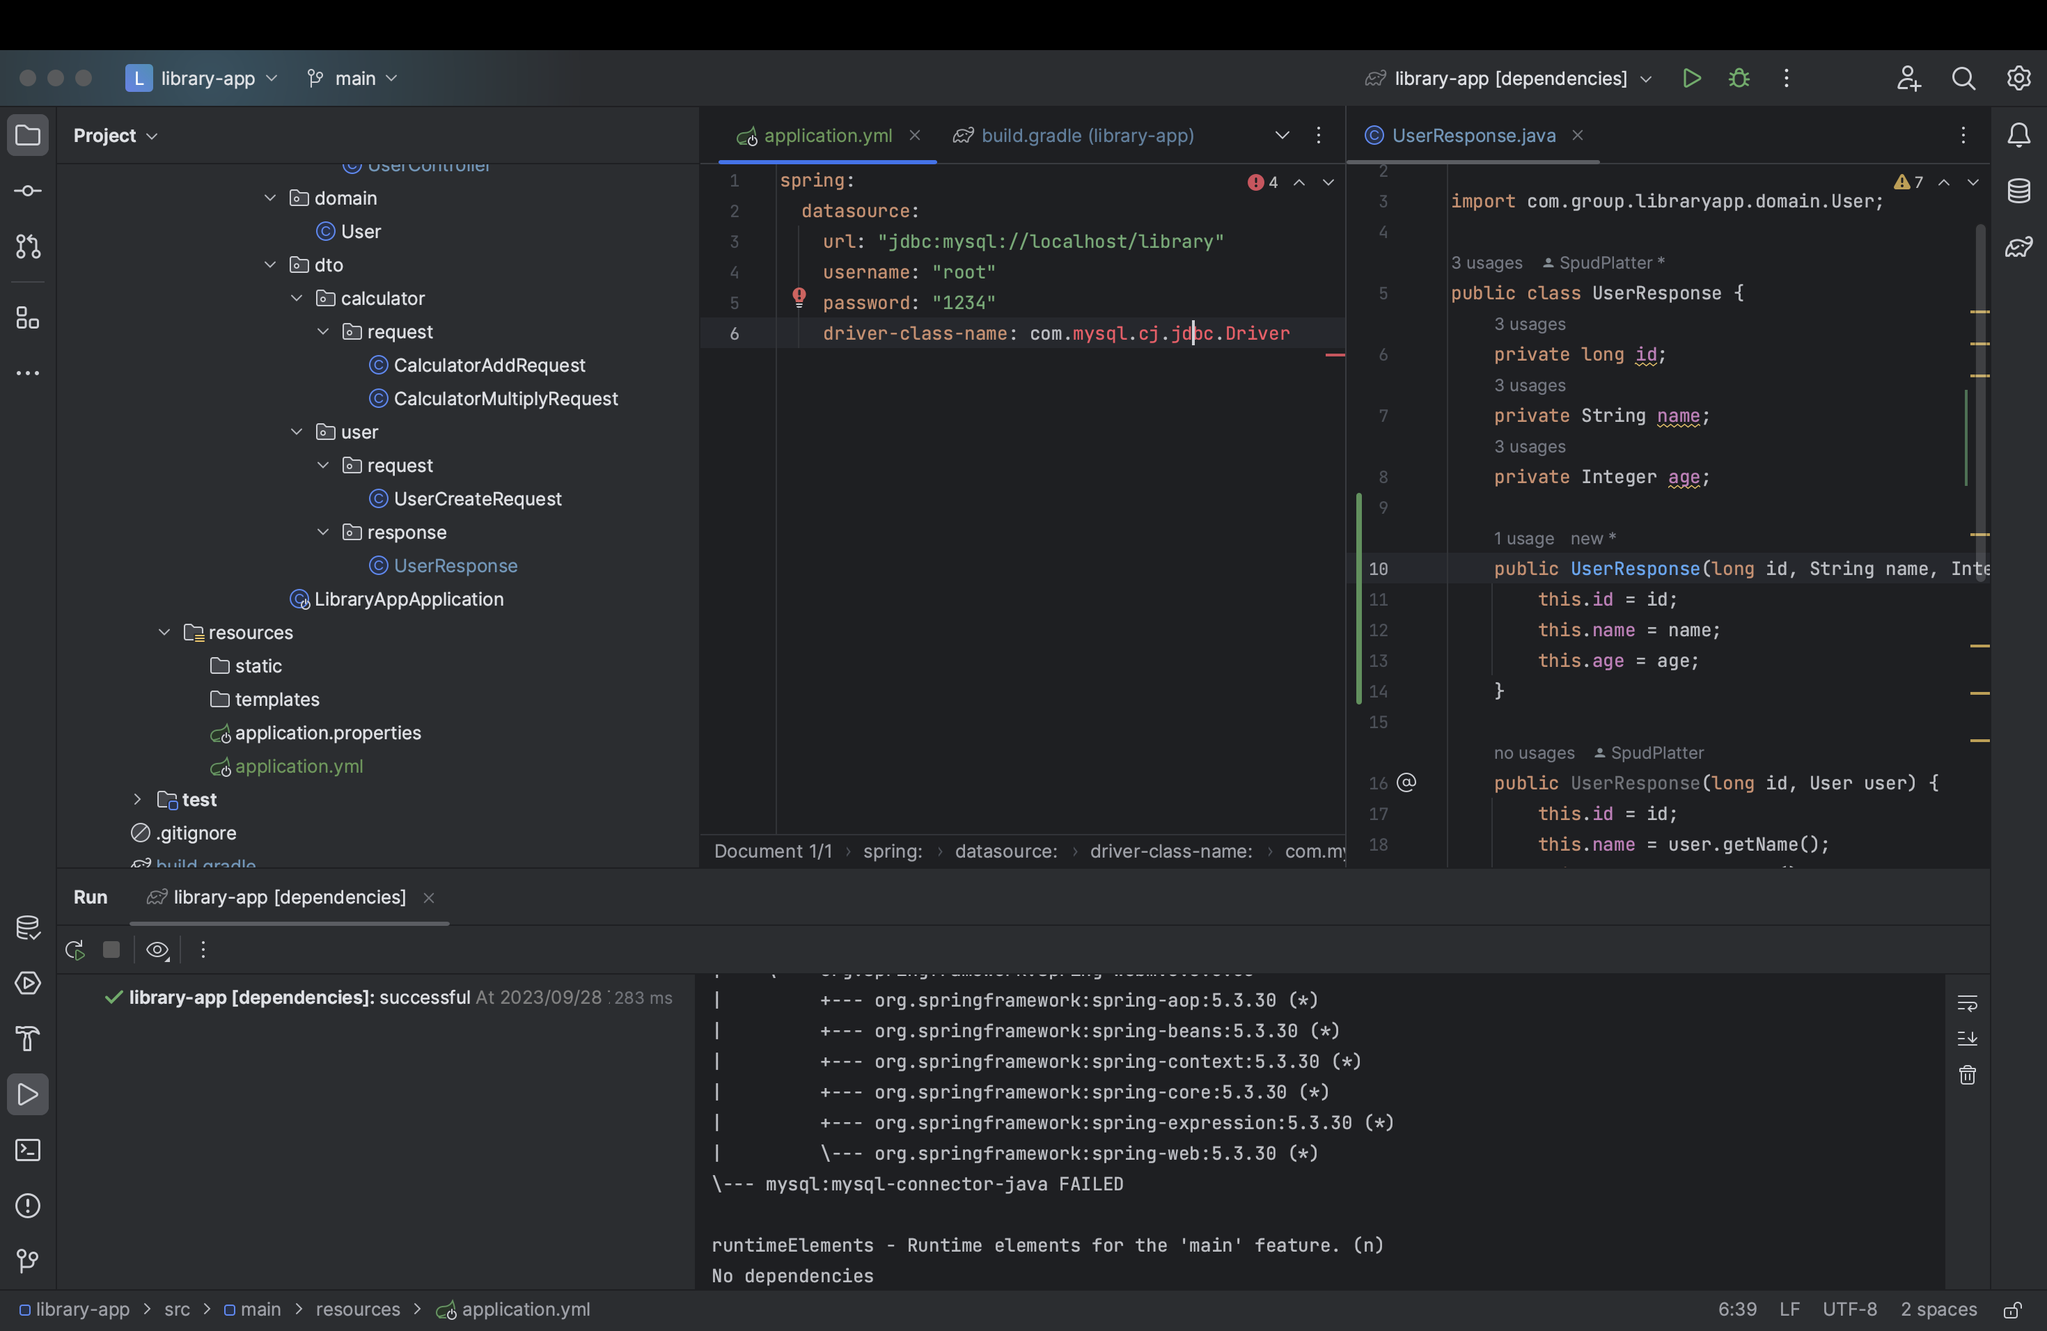Open the main toolbar more actions menu
The height and width of the screenshot is (1331, 2047).
(x=1787, y=78)
